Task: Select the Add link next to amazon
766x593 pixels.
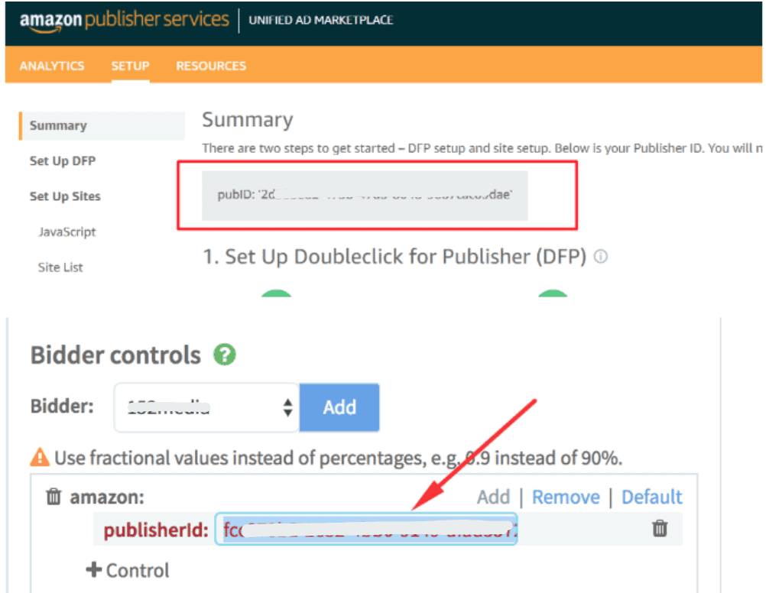Action: click(493, 497)
